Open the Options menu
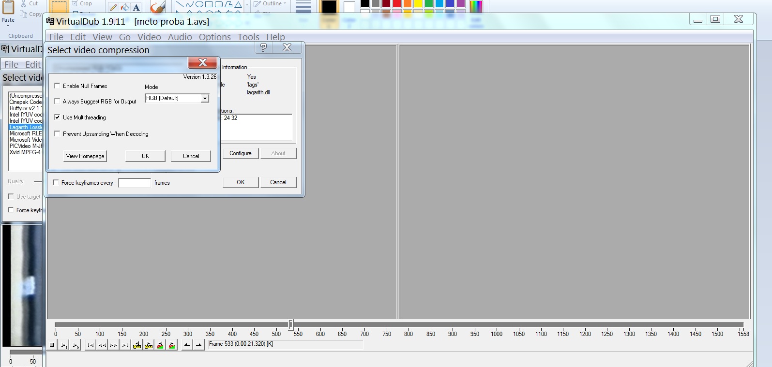 [x=215, y=37]
